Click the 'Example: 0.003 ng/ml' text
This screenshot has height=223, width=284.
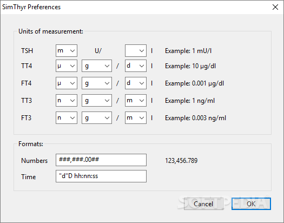tap(195, 118)
